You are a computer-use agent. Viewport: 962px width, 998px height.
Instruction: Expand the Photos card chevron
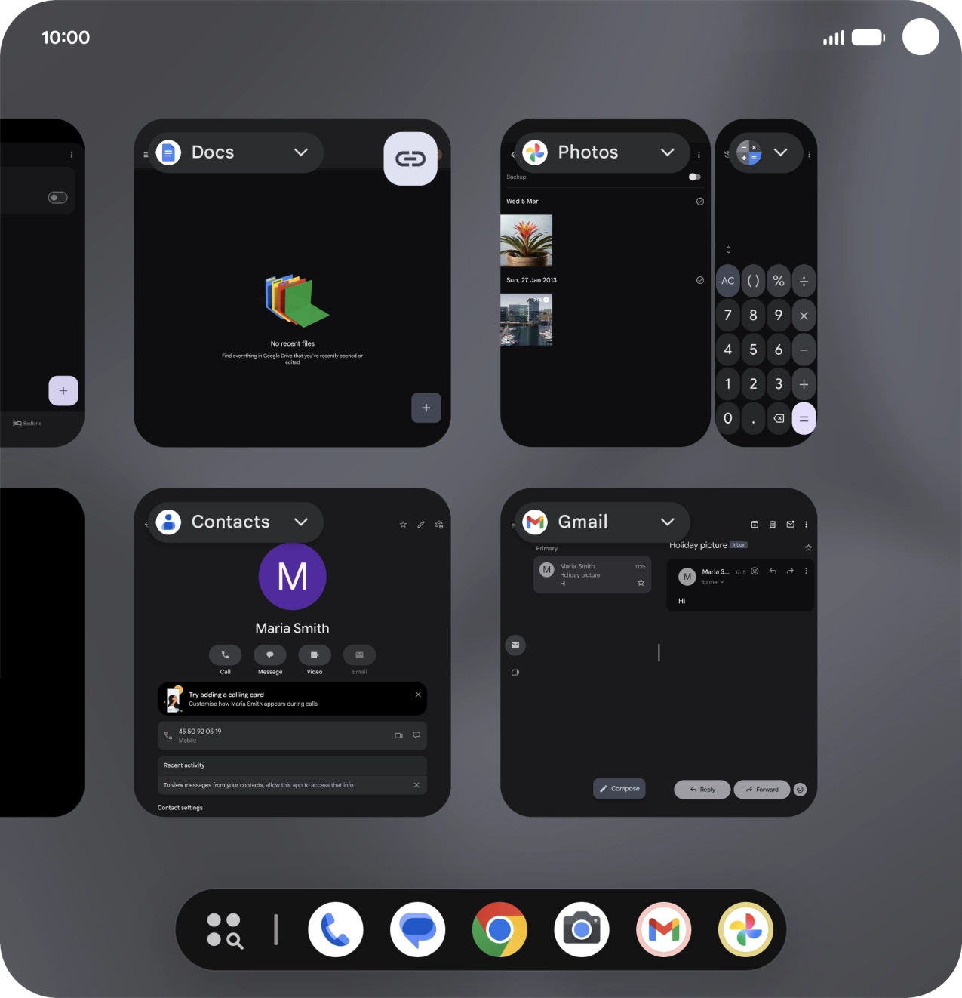coord(667,152)
